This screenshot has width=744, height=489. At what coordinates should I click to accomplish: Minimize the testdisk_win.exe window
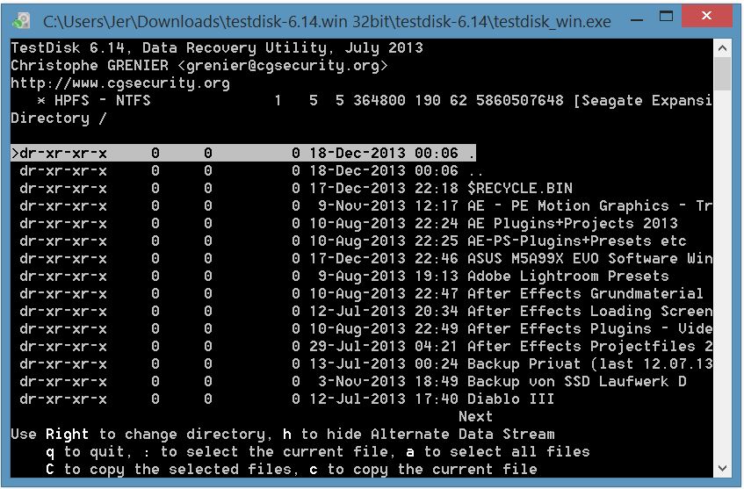click(637, 20)
